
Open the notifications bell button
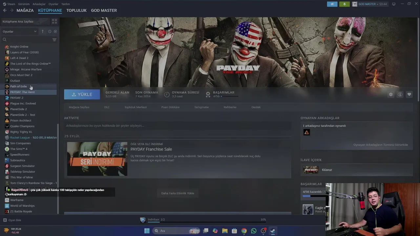point(344,4)
